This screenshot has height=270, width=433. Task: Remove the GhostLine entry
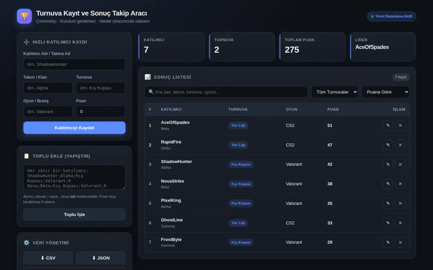[400, 223]
